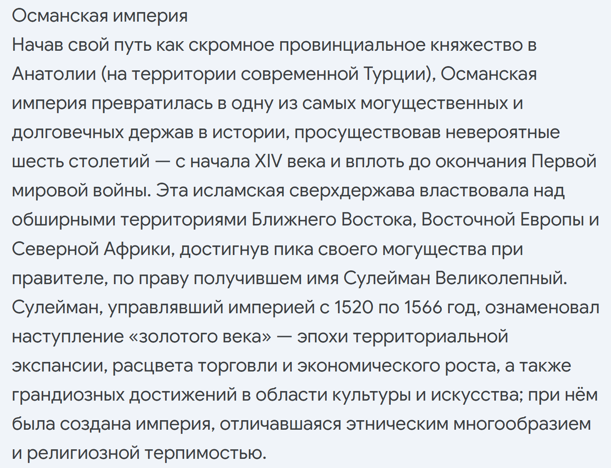Click the phrase "шесть столетий"
This screenshot has height=468, width=611.
click(81, 161)
